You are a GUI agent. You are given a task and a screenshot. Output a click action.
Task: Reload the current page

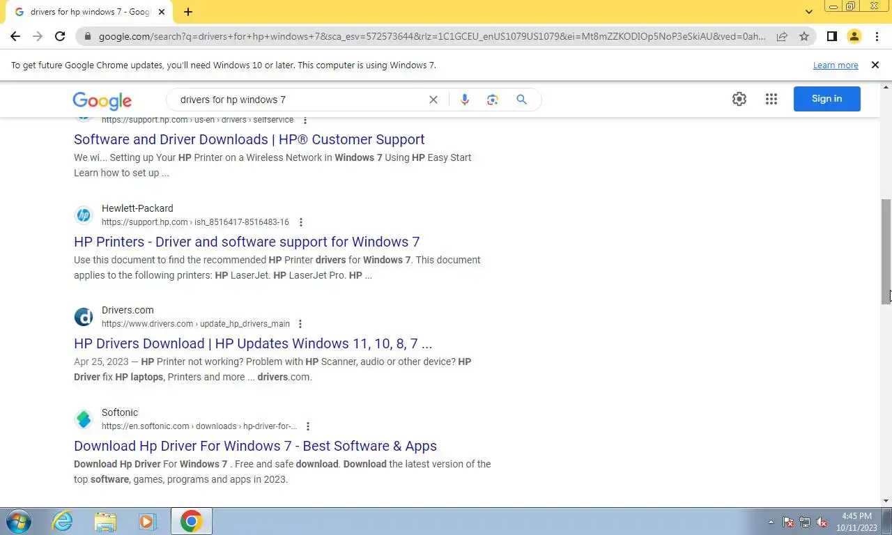(x=60, y=36)
